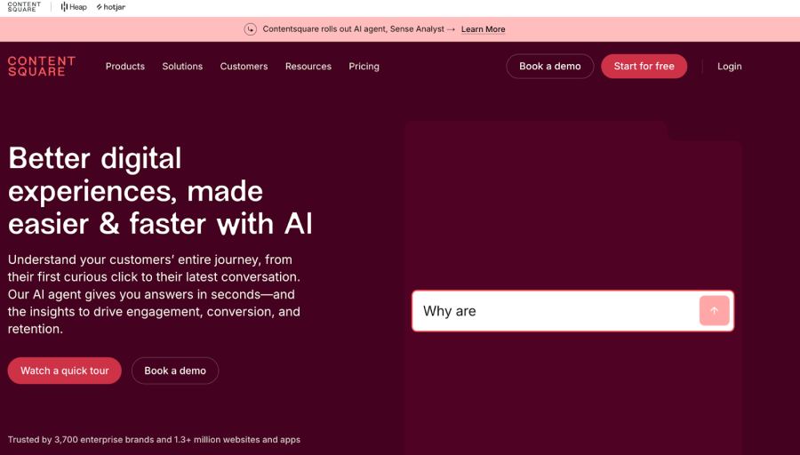This screenshot has width=800, height=455.
Task: Click the small Contentsquare logo in top bar
Action: pyautogui.click(x=24, y=7)
